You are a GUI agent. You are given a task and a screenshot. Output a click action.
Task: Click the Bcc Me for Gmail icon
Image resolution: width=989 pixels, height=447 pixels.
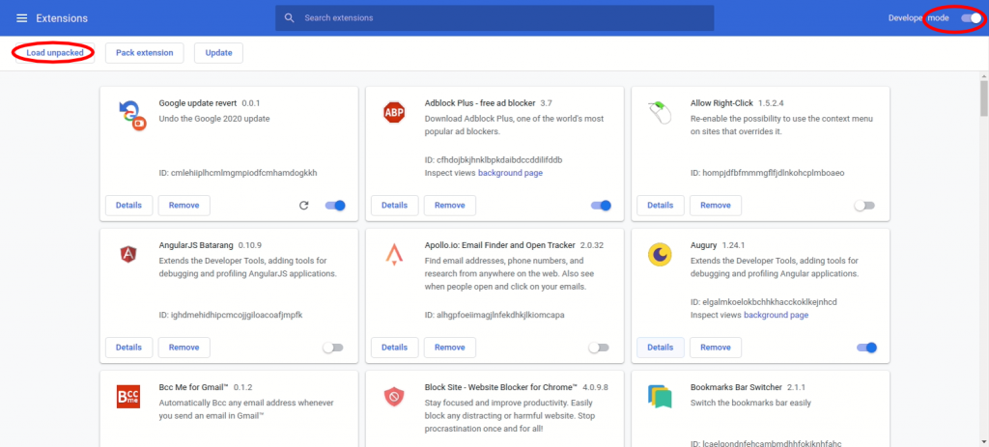128,397
